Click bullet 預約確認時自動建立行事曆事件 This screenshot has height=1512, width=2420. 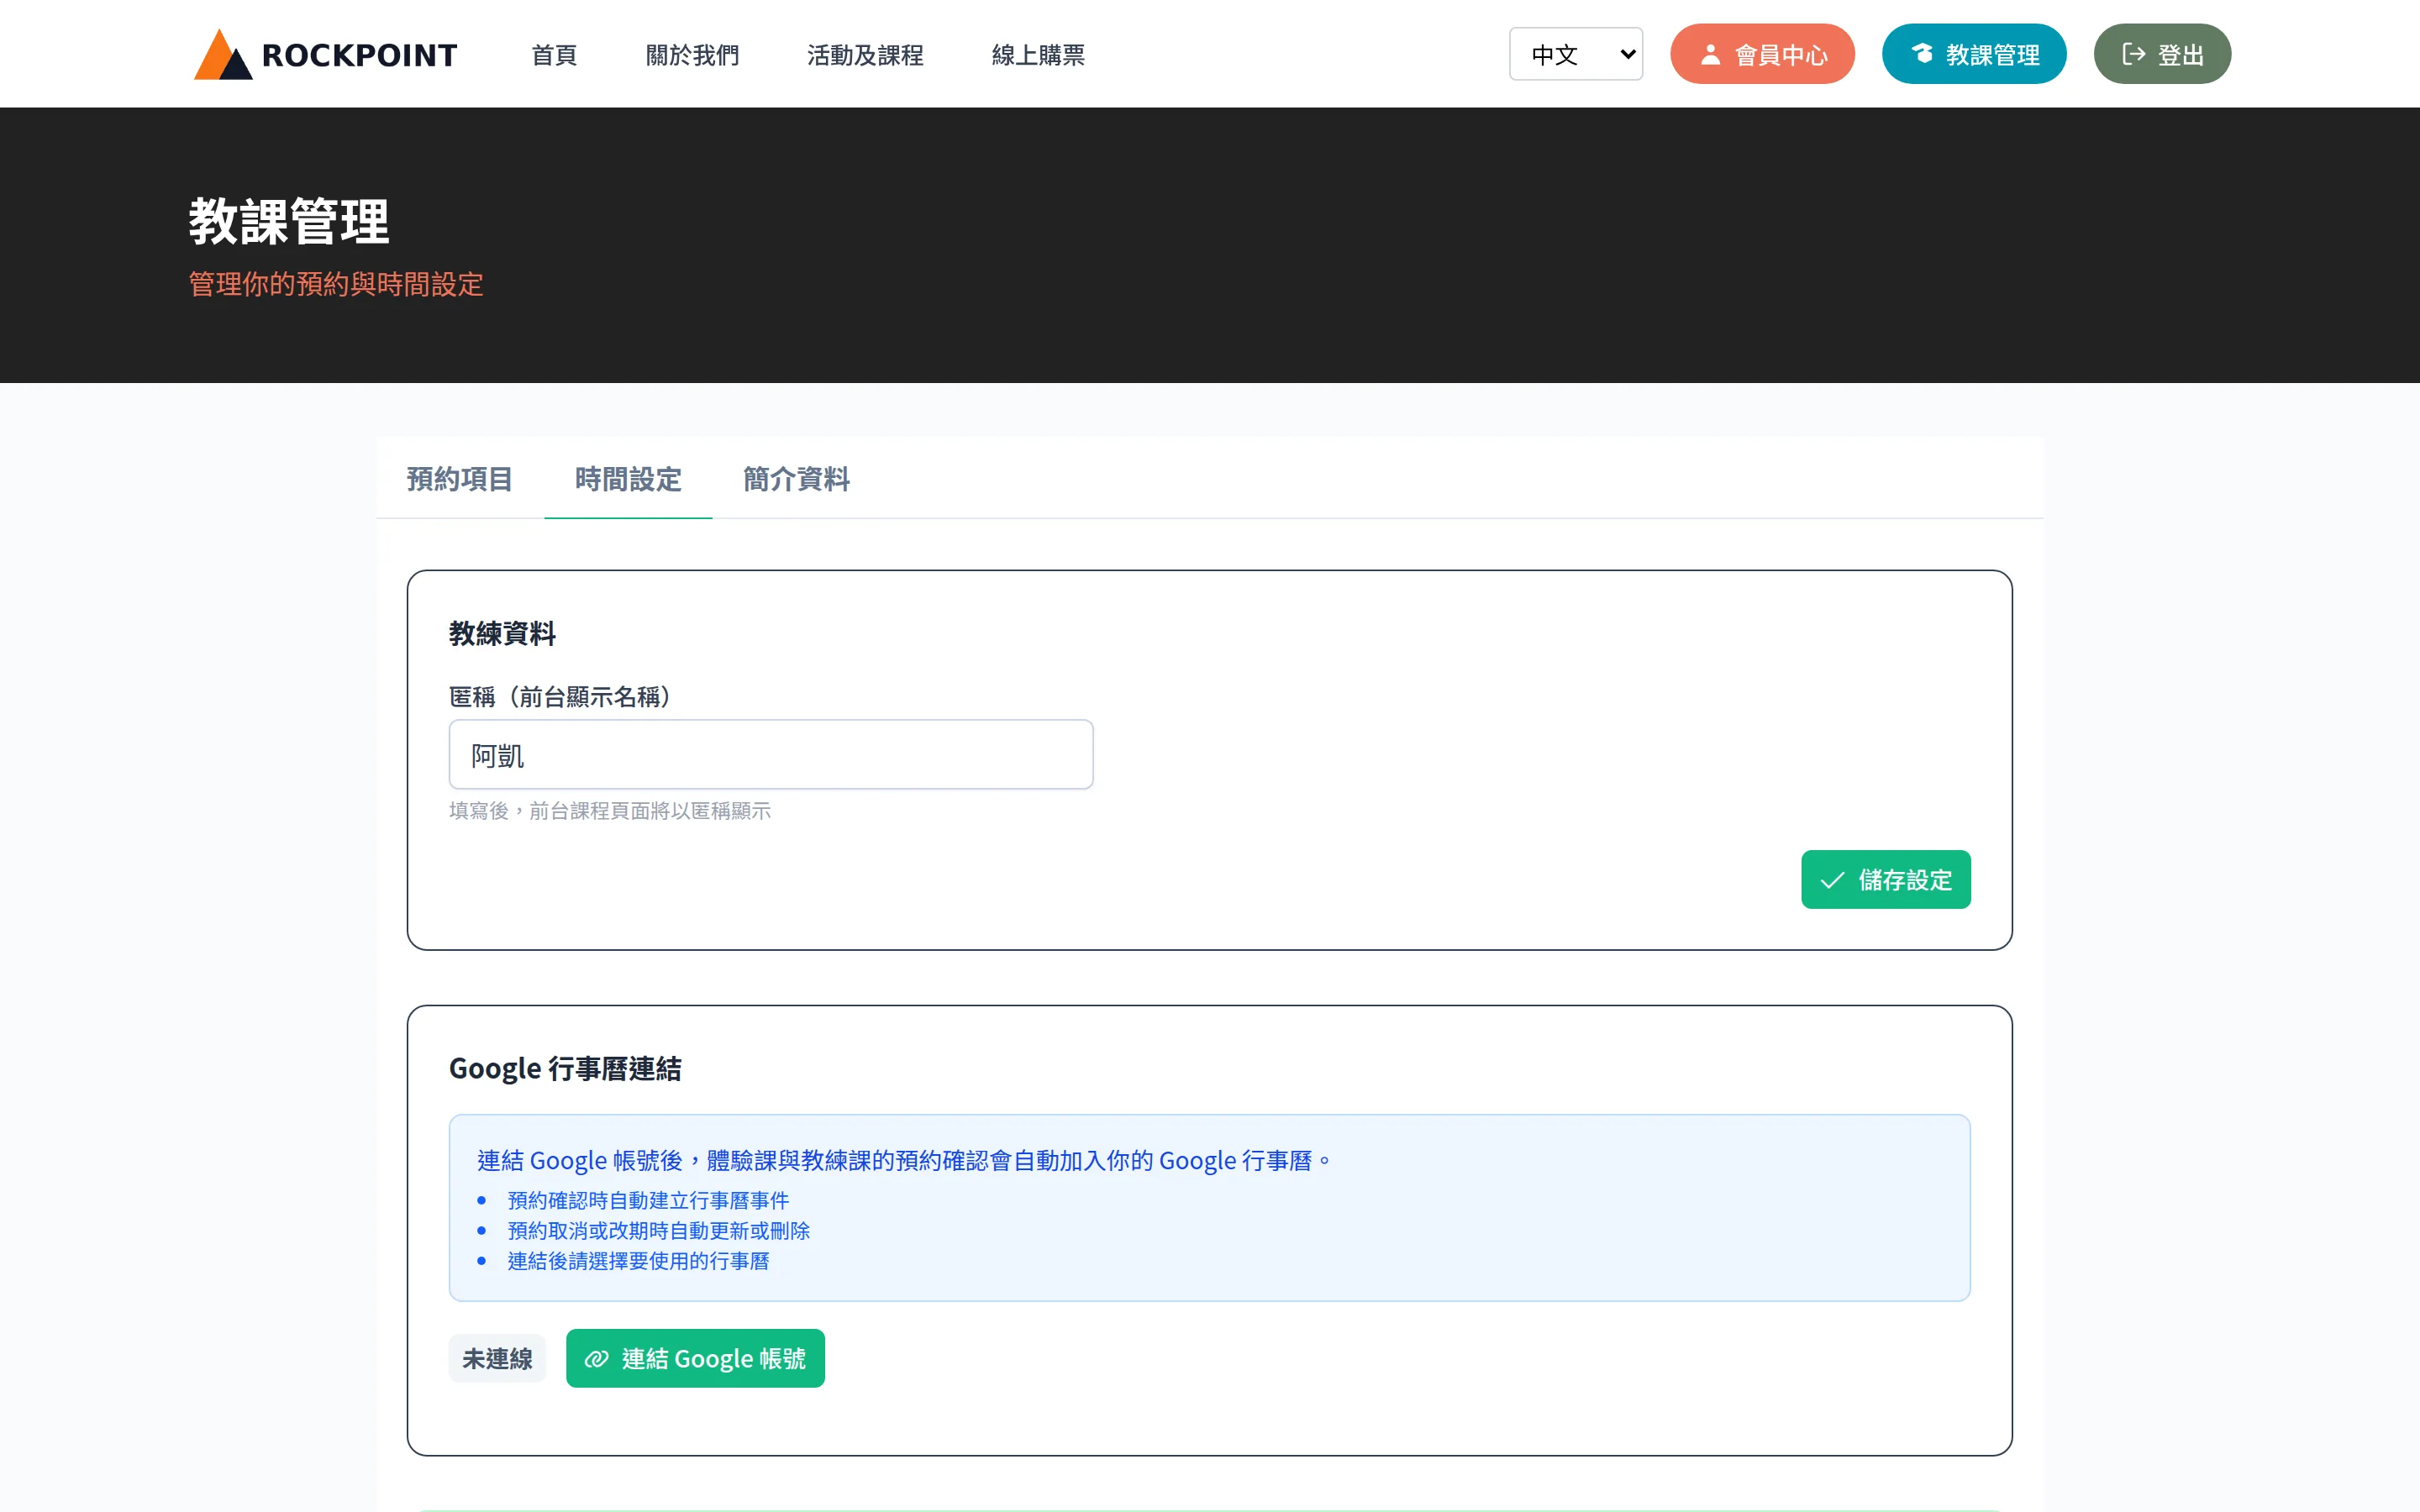pyautogui.click(x=648, y=1200)
